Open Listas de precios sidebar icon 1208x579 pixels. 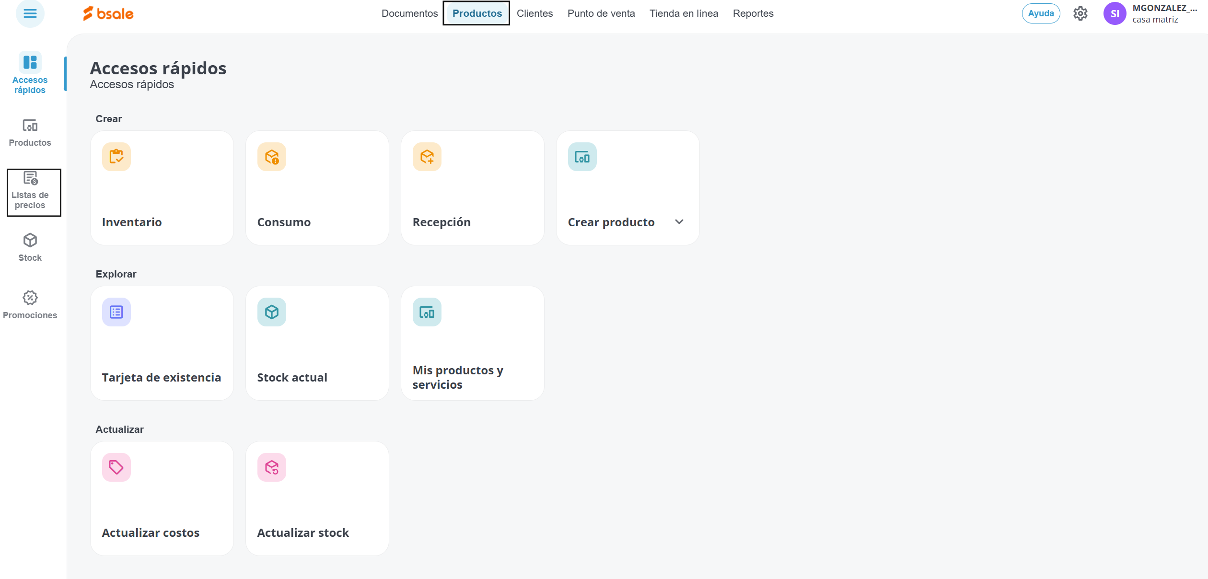[x=31, y=179]
